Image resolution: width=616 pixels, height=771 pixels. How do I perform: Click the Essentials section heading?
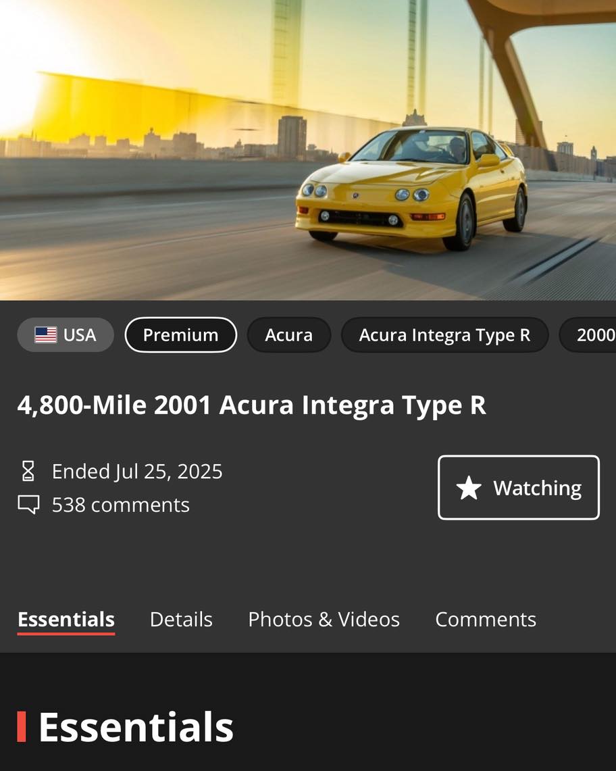[x=136, y=726]
